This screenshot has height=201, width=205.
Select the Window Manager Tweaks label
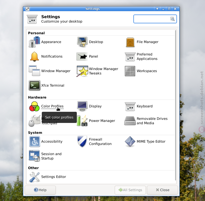pos(104,71)
